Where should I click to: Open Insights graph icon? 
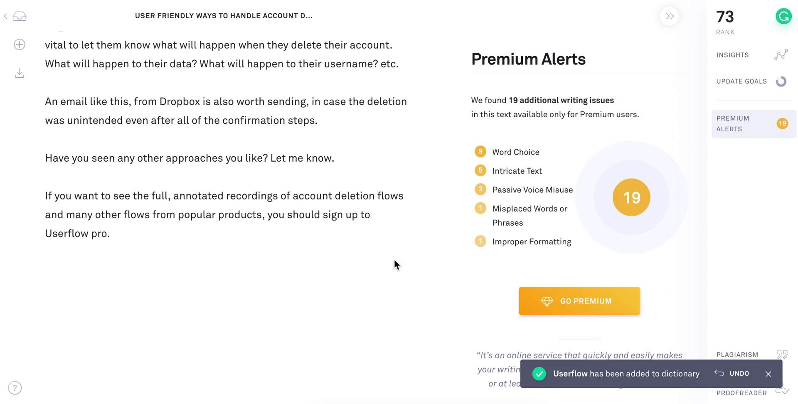point(781,55)
